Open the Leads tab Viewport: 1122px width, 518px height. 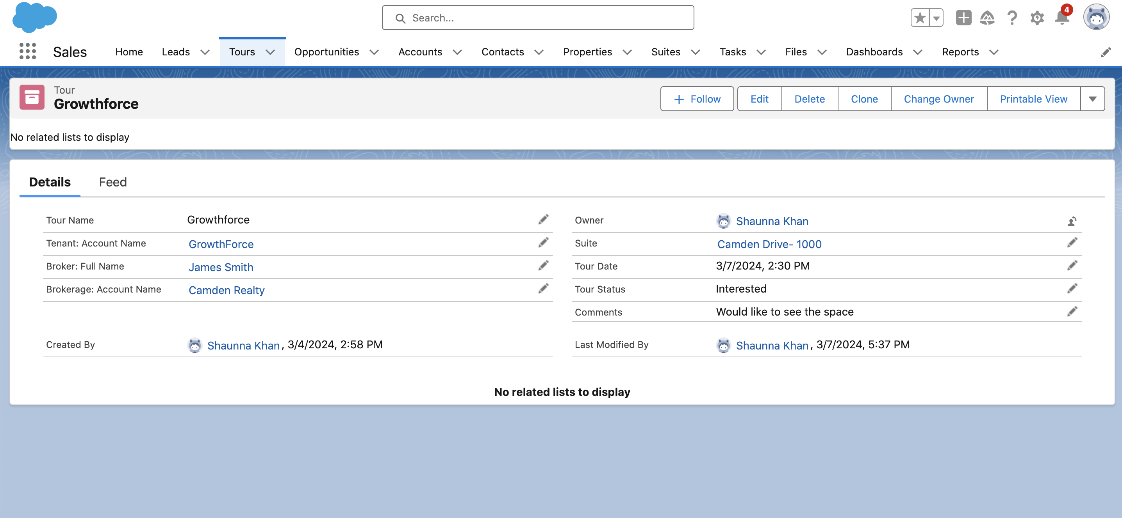tap(175, 52)
